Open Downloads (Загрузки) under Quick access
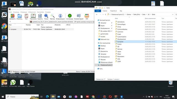This screenshot has height=99, width=177. 103,23
